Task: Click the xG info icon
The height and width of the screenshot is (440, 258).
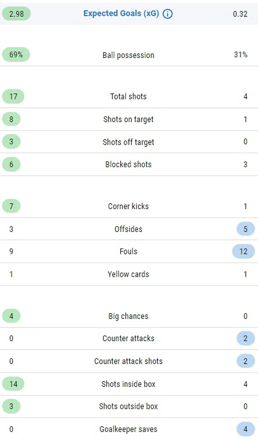Action: coord(168,14)
